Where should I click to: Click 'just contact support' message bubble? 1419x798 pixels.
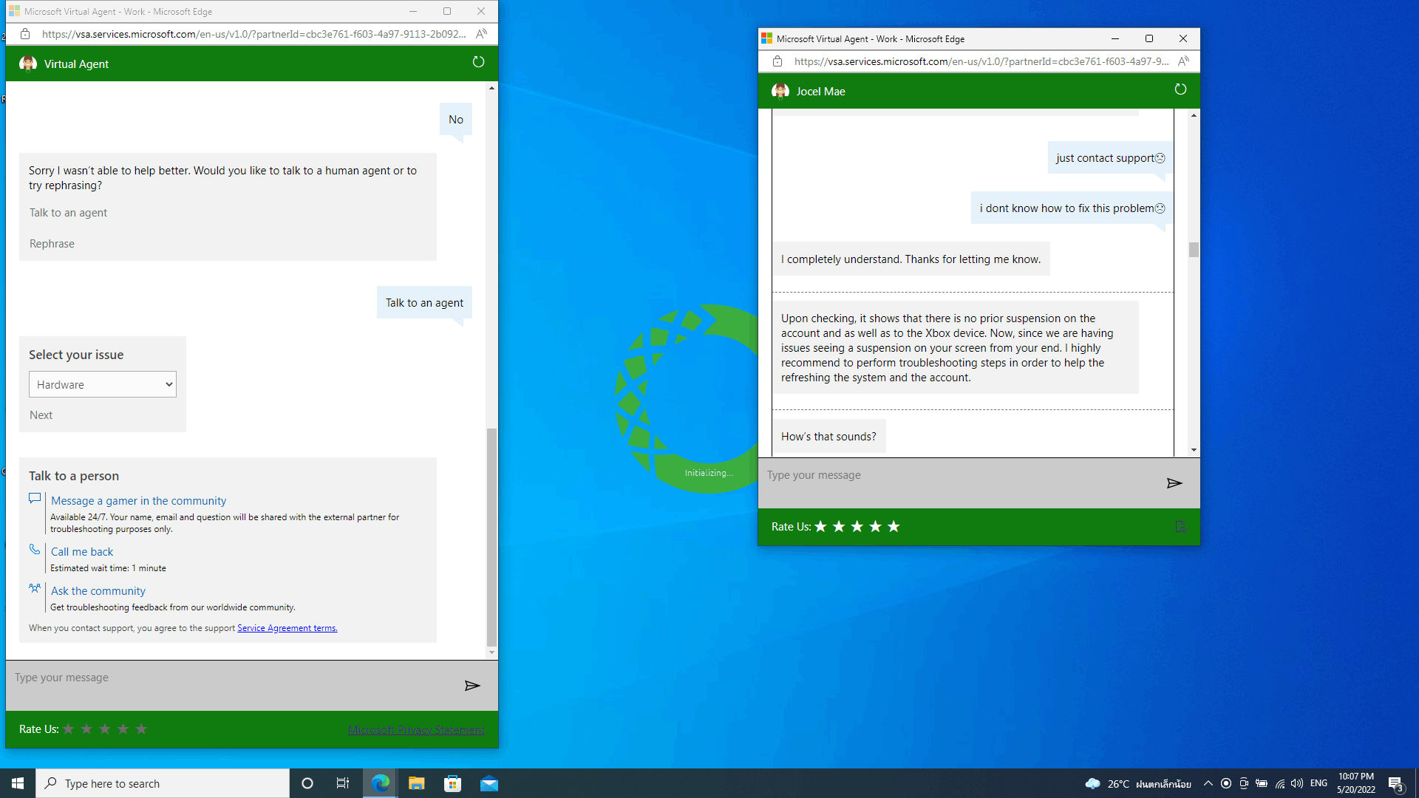point(1110,158)
